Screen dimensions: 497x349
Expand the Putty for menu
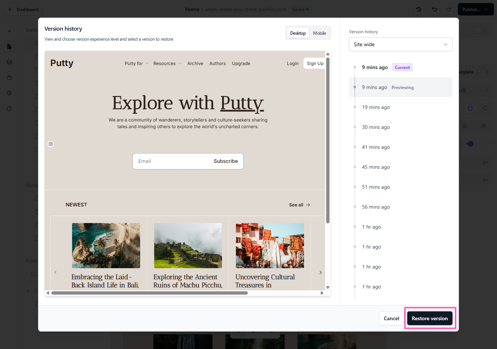pos(136,64)
